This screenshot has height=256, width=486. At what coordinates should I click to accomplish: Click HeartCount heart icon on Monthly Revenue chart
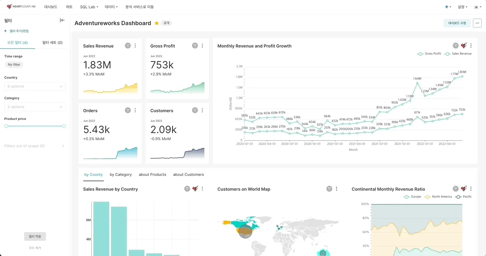click(x=464, y=45)
